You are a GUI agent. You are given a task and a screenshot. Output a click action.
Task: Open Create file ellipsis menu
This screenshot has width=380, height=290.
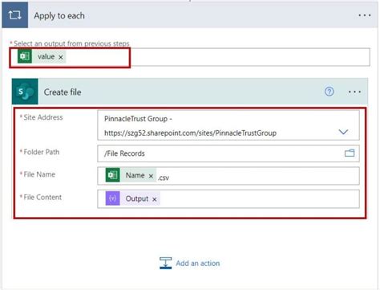click(x=354, y=92)
